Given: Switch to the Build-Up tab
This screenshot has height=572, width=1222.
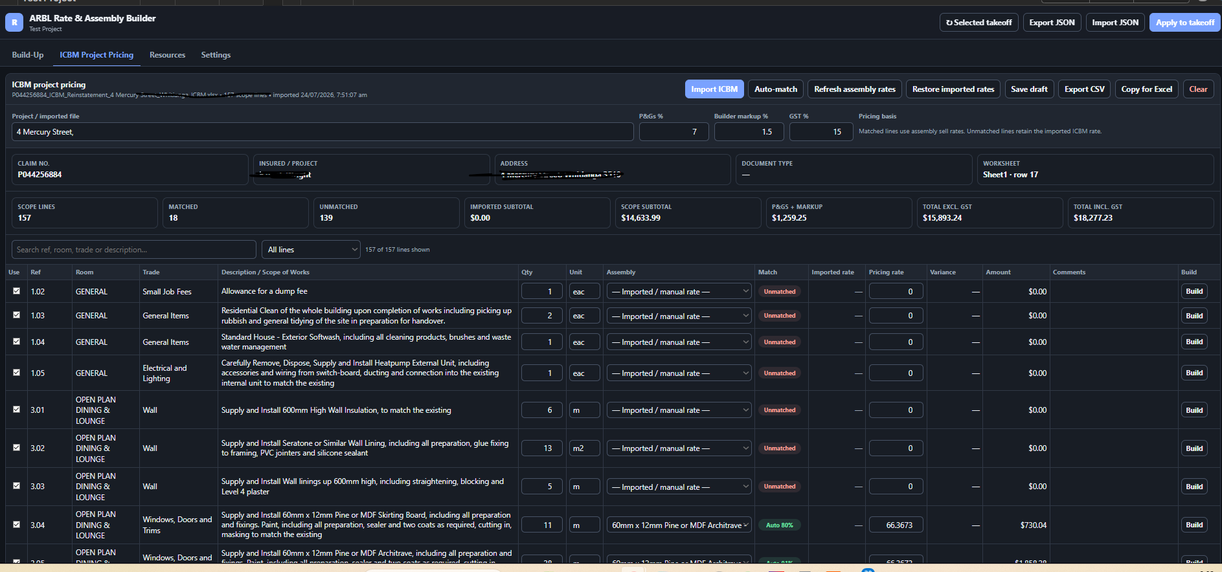Looking at the screenshot, I should pos(28,55).
